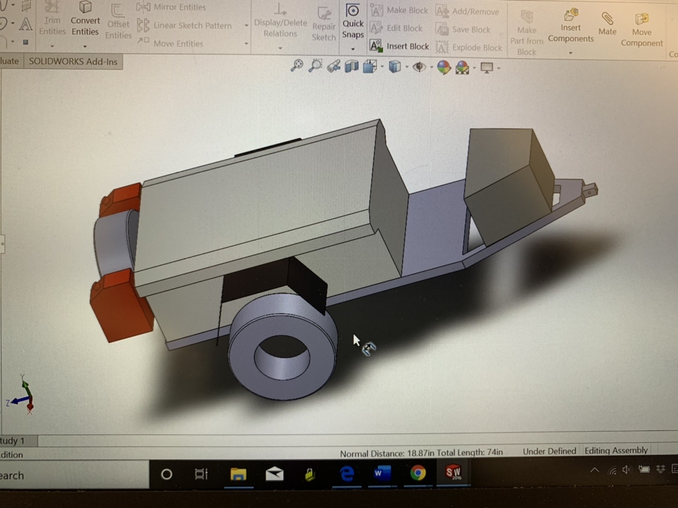Click the Insert Block icon
Viewport: 678px width, 508px height.
[376, 47]
